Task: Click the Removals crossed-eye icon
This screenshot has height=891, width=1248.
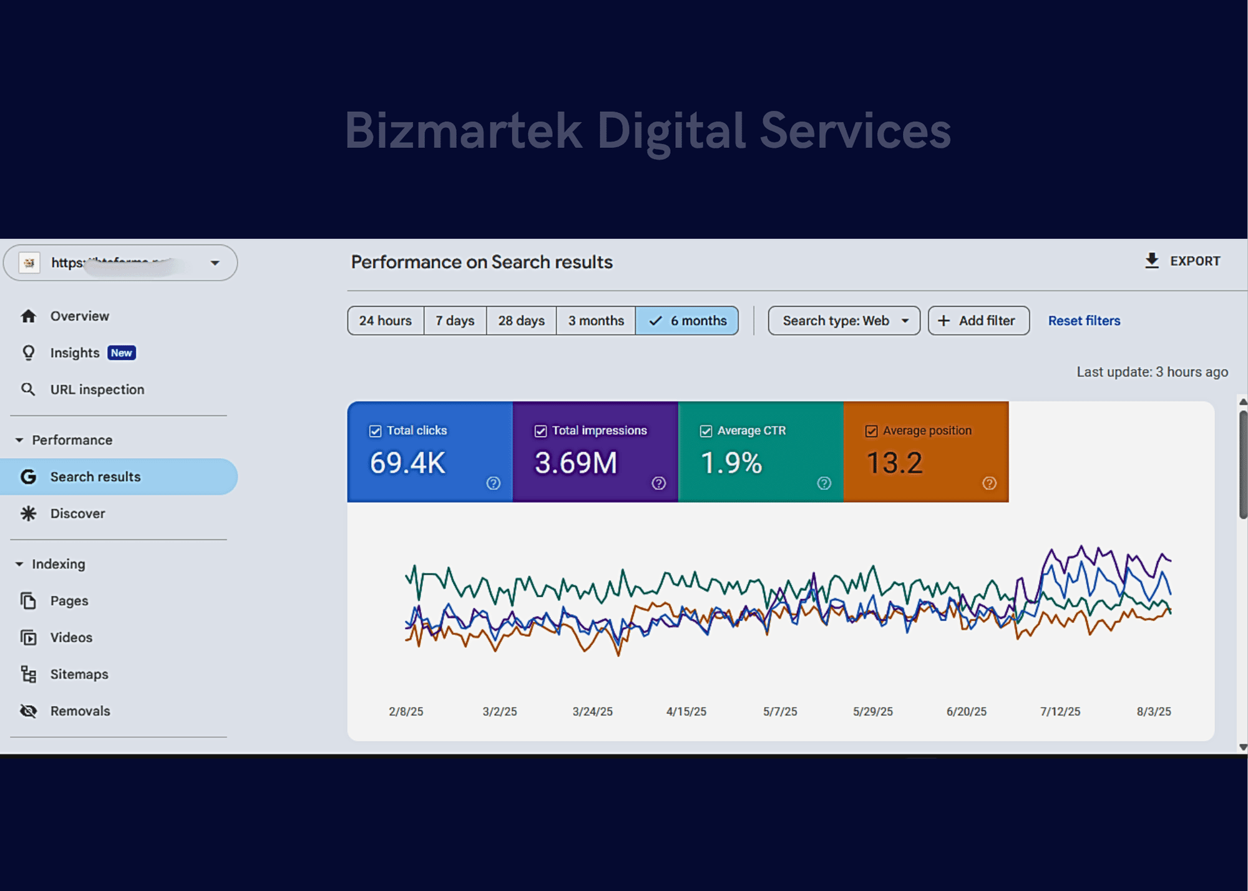Action: pyautogui.click(x=28, y=711)
